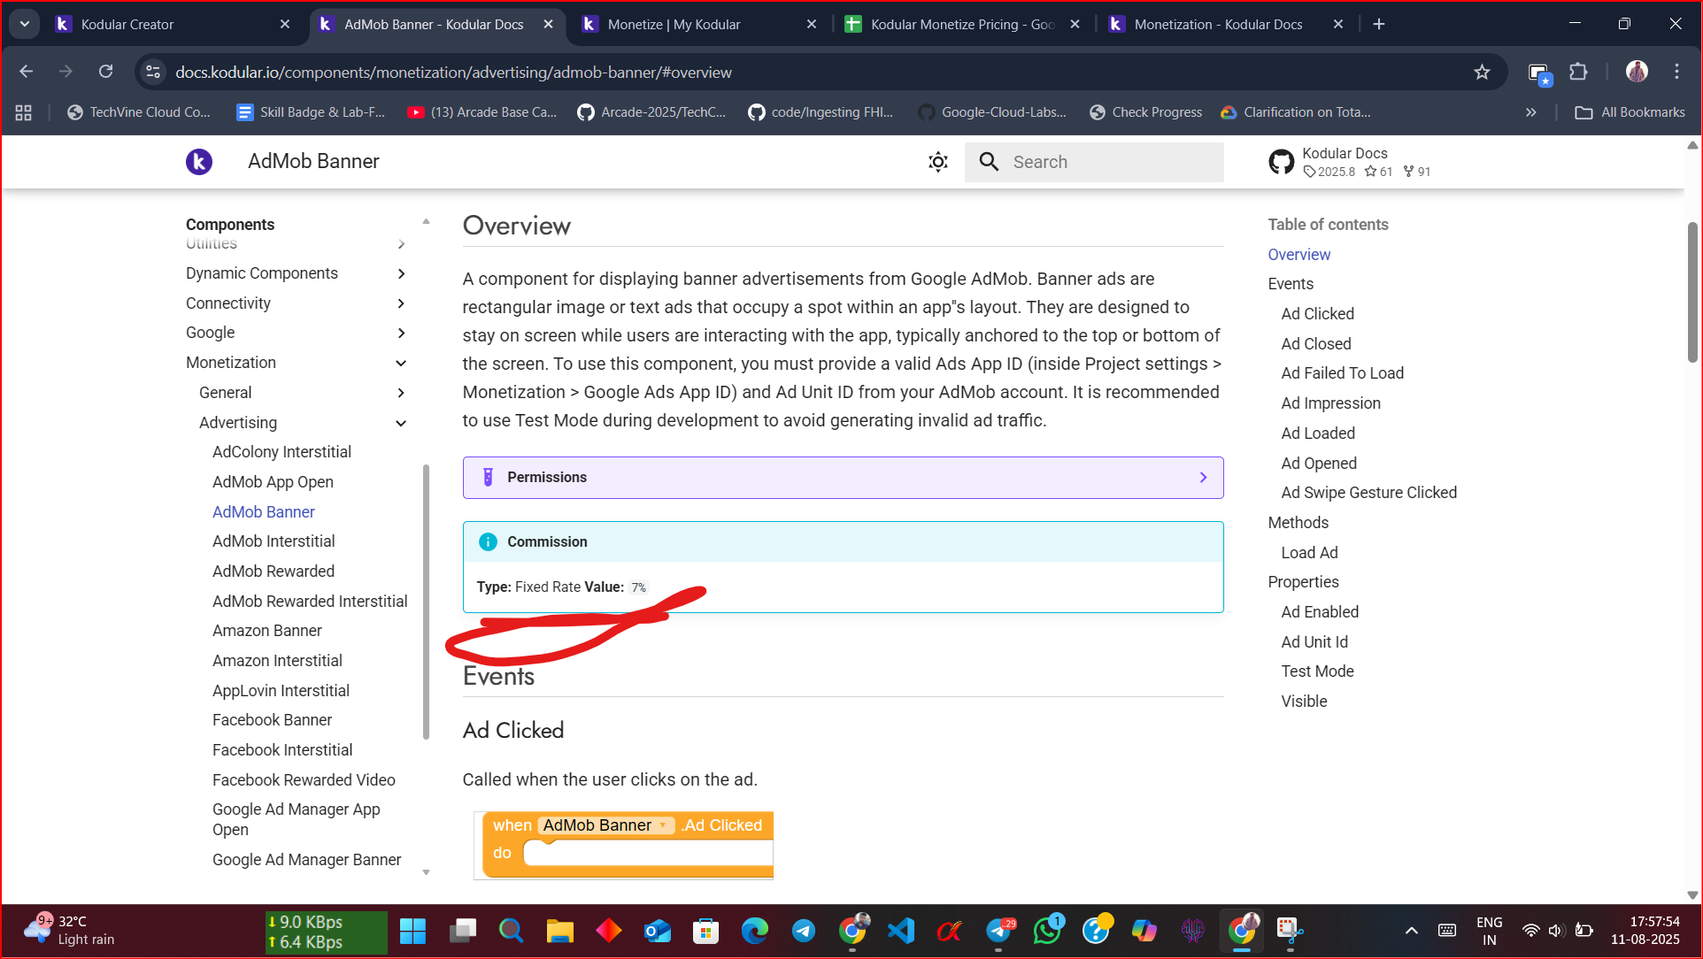Screen dimensions: 1703x959
Task: Open Chrome three-dot menu
Action: coord(1676,72)
